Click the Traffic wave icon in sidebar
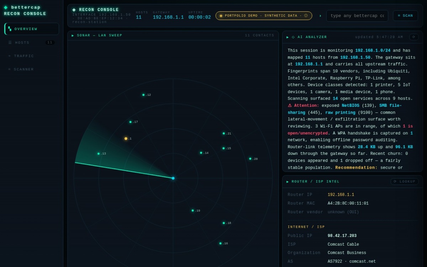 click(x=10, y=56)
